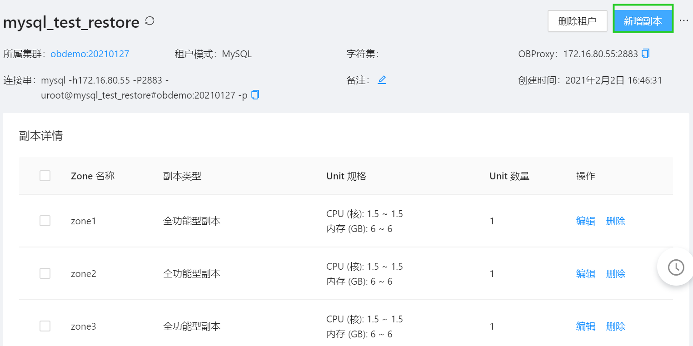
Task: Delete the zone1 replica
Action: pos(615,221)
